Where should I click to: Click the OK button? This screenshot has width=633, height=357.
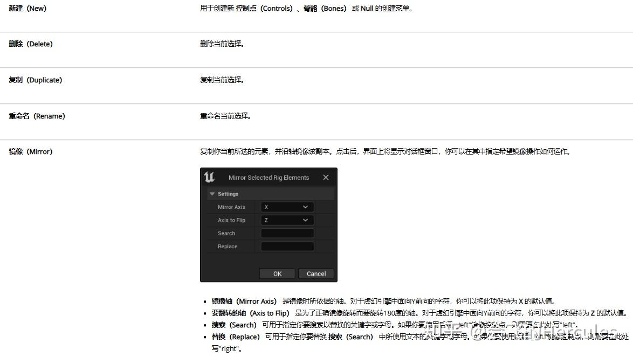tap(277, 274)
